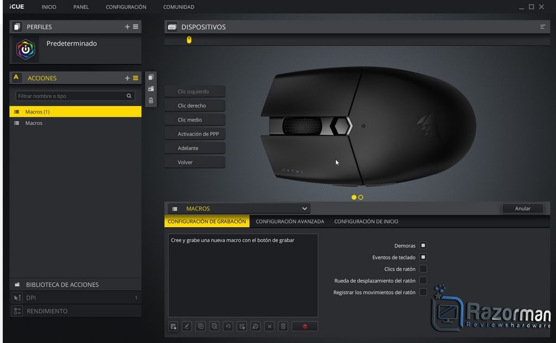Open the Inicio menu
The width and height of the screenshot is (556, 343).
tap(49, 7)
